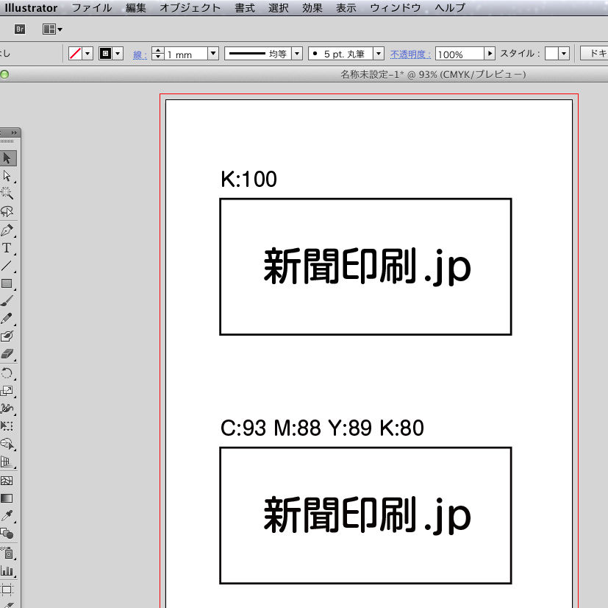Open the ウィンドウ menu

pyautogui.click(x=395, y=8)
